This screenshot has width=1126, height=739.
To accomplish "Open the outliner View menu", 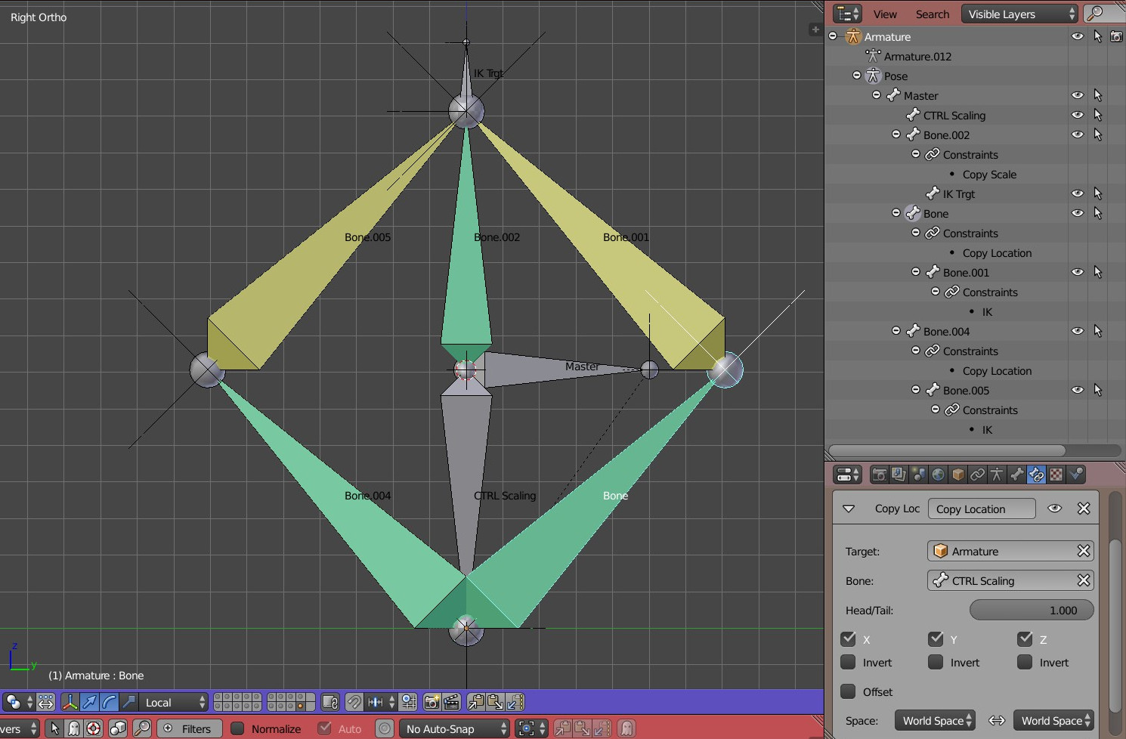I will 885,14.
